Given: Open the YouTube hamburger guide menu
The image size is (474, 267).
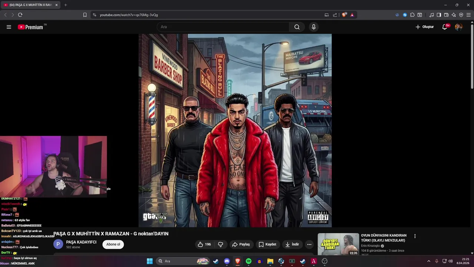Looking at the screenshot, I should (9, 27).
